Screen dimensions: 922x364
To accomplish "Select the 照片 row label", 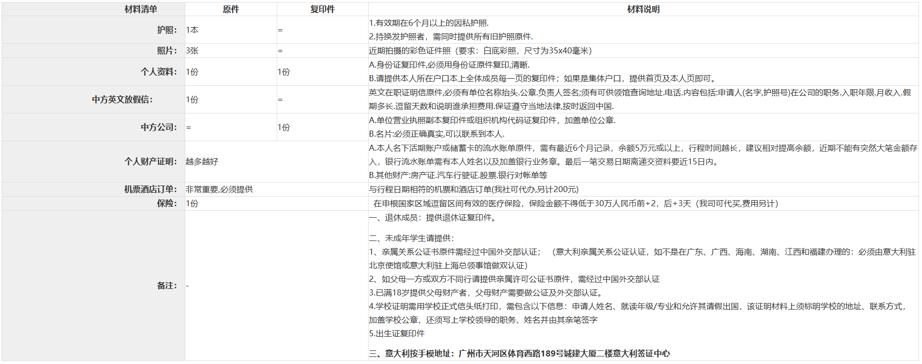I will (x=167, y=50).
